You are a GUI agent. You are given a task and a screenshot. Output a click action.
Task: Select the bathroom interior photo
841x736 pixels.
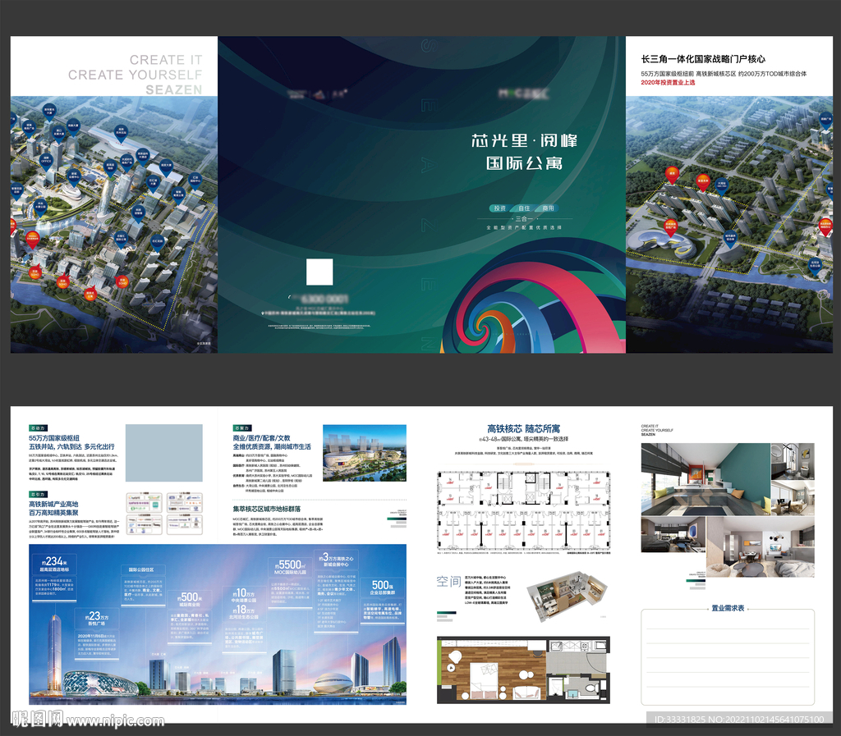click(793, 461)
